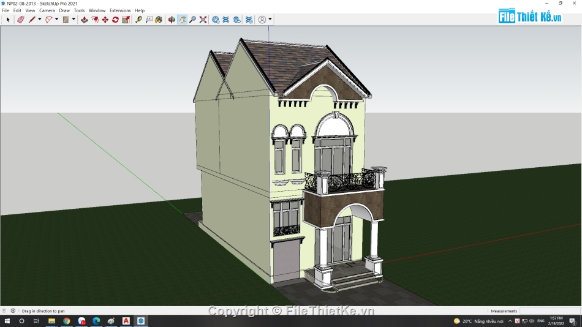Activate the Paint Bucket tool

pyautogui.click(x=159, y=20)
